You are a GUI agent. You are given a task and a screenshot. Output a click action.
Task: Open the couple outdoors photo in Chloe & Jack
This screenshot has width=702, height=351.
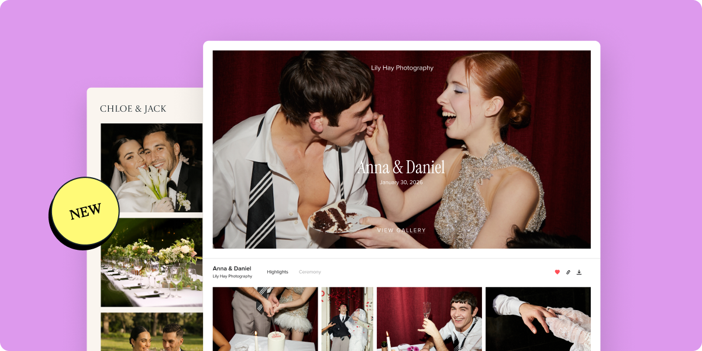pos(152,332)
